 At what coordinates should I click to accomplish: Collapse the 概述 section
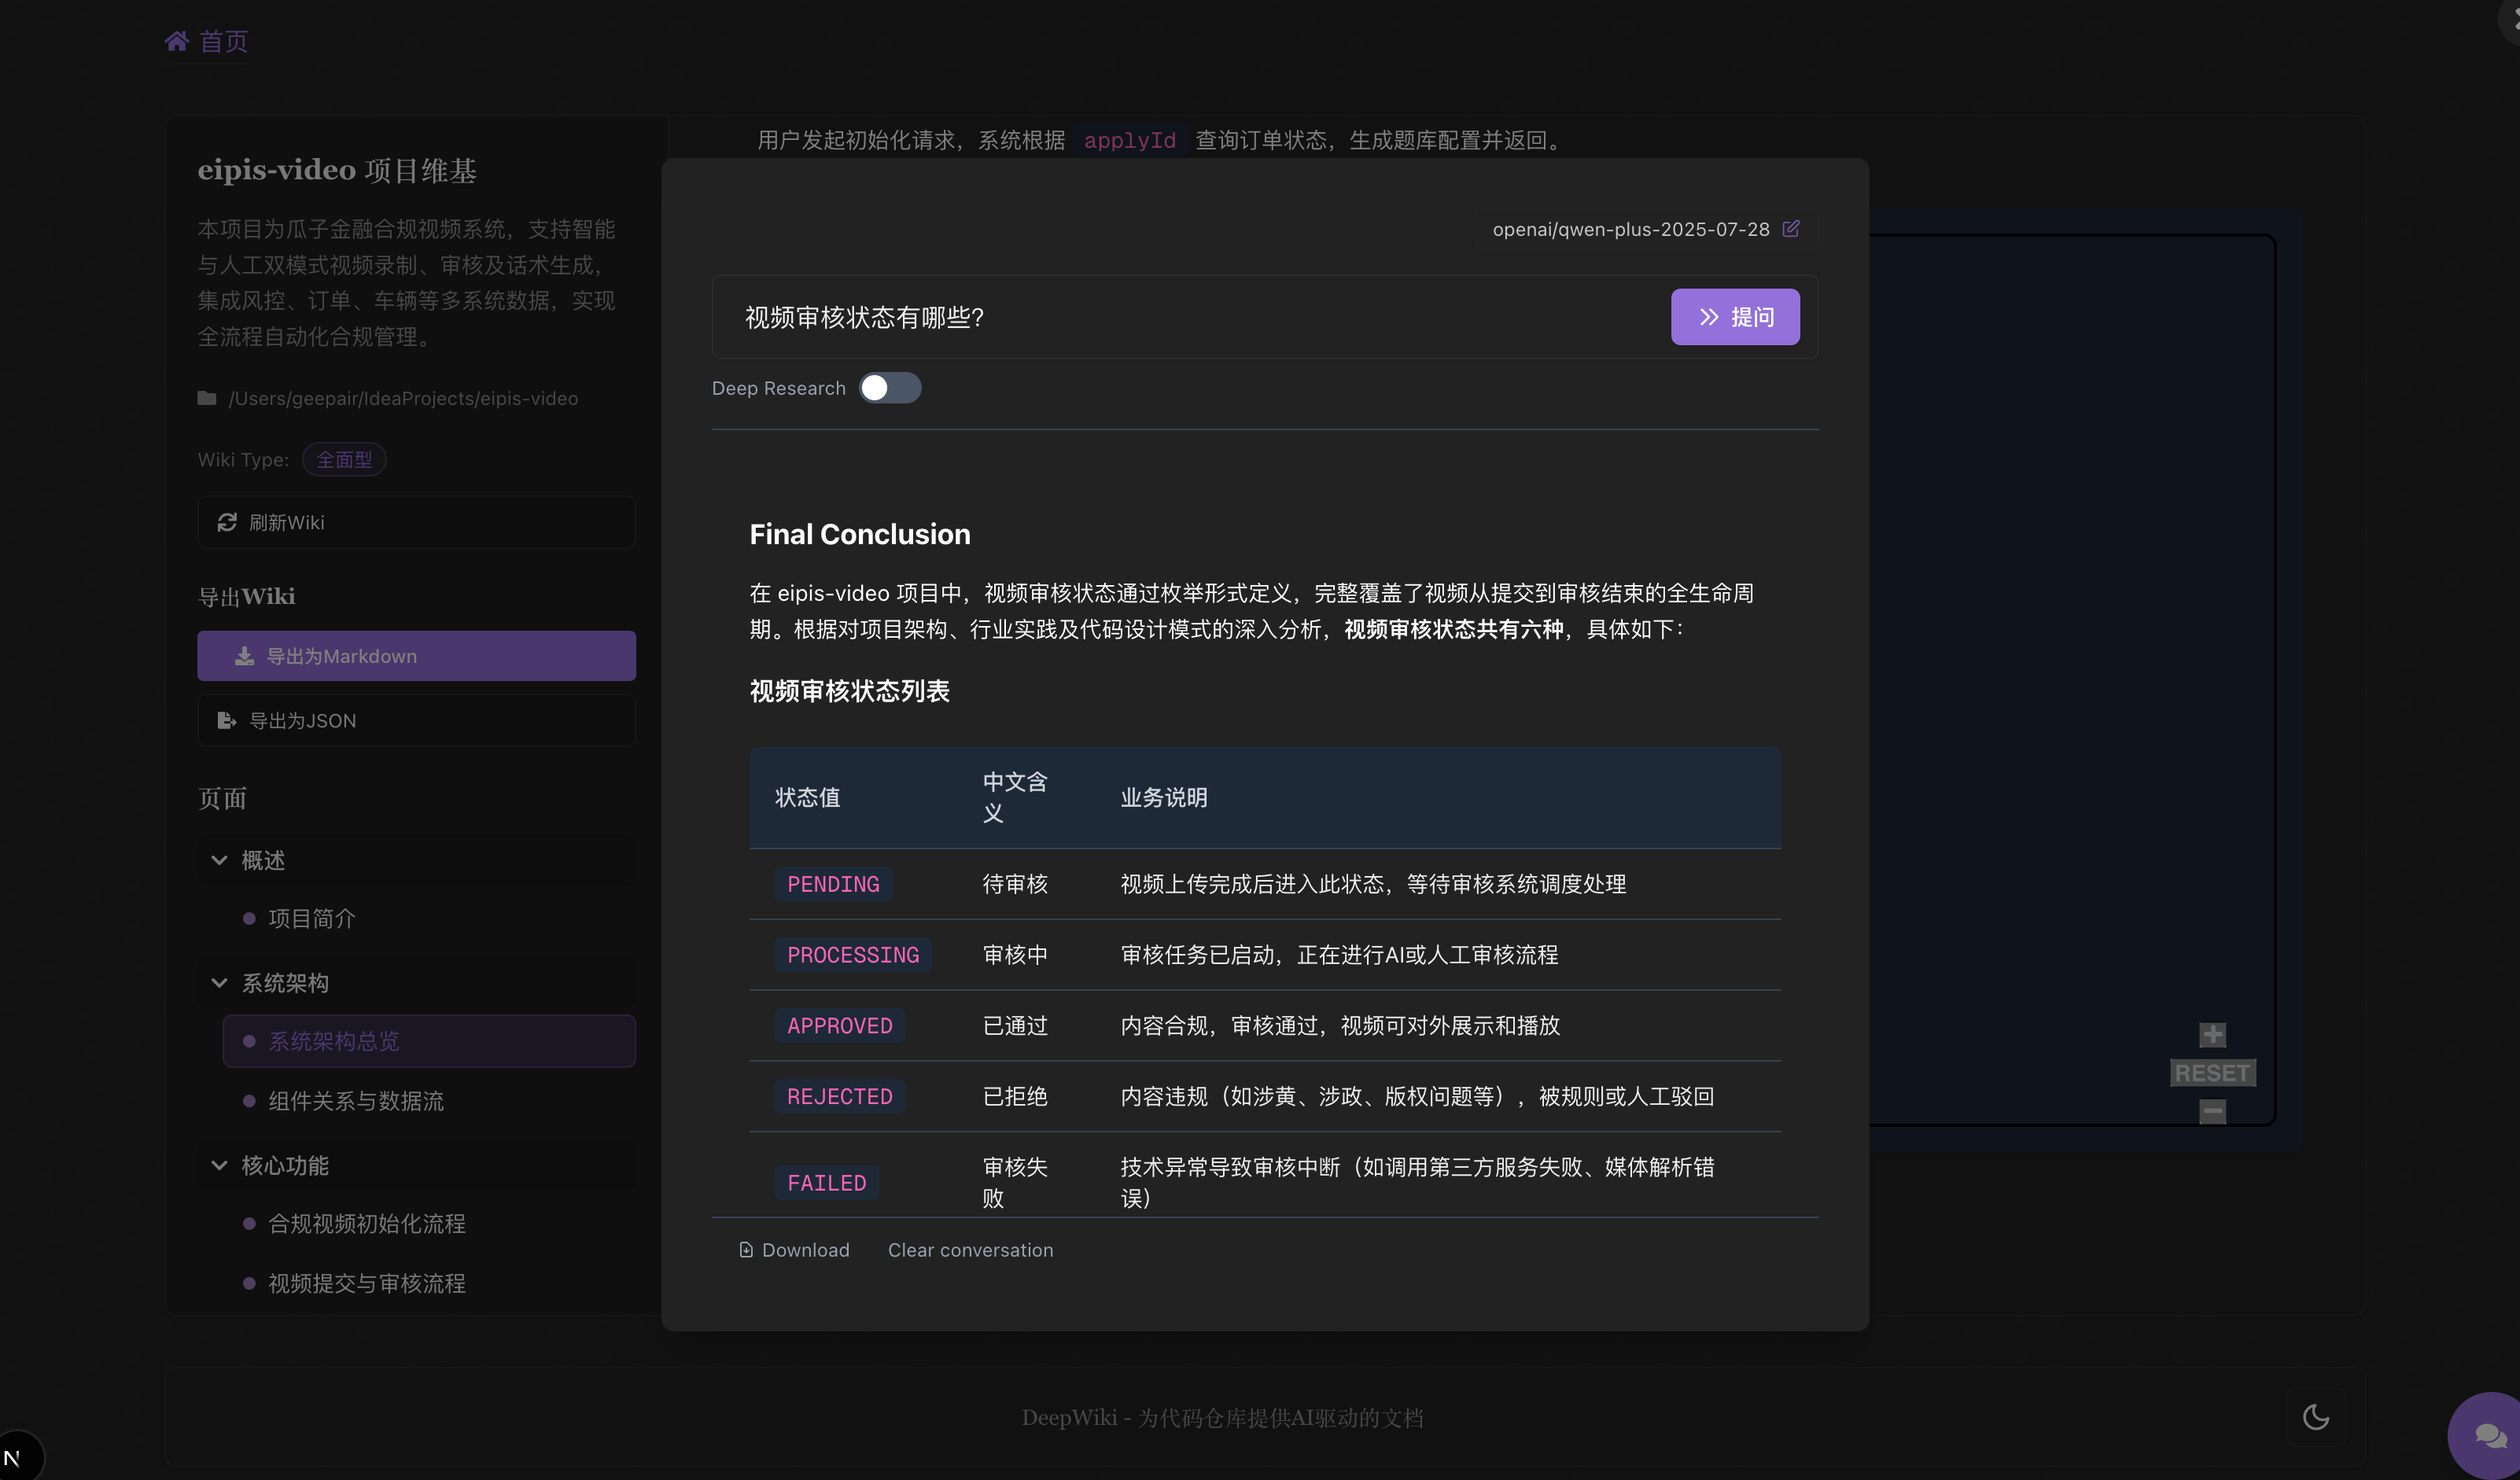tap(219, 860)
